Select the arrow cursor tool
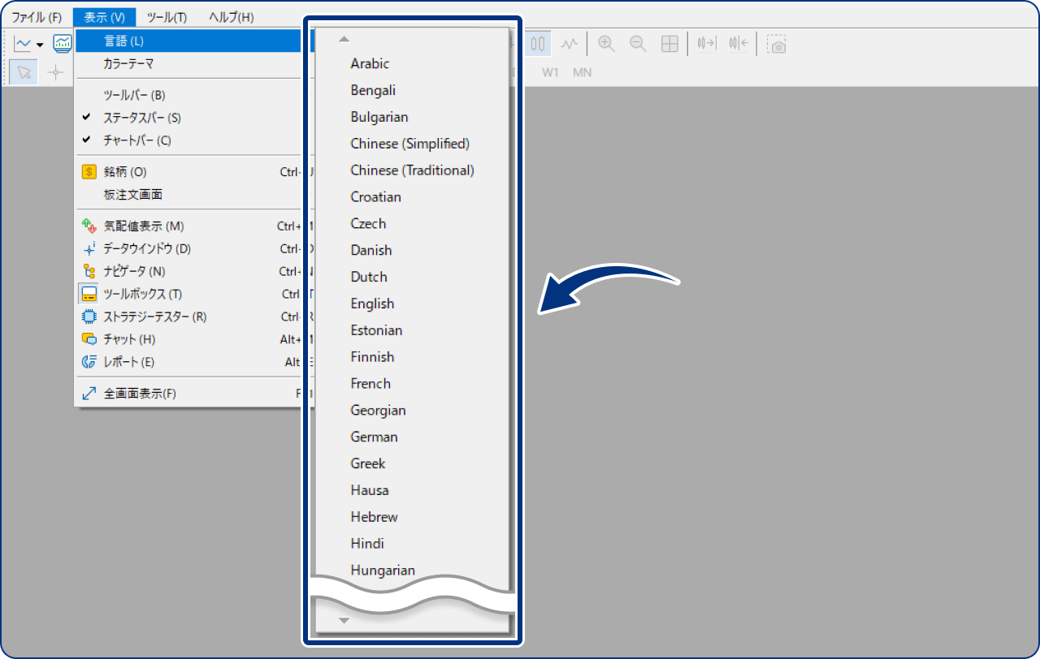Image resolution: width=1040 pixels, height=659 pixels. [24, 72]
